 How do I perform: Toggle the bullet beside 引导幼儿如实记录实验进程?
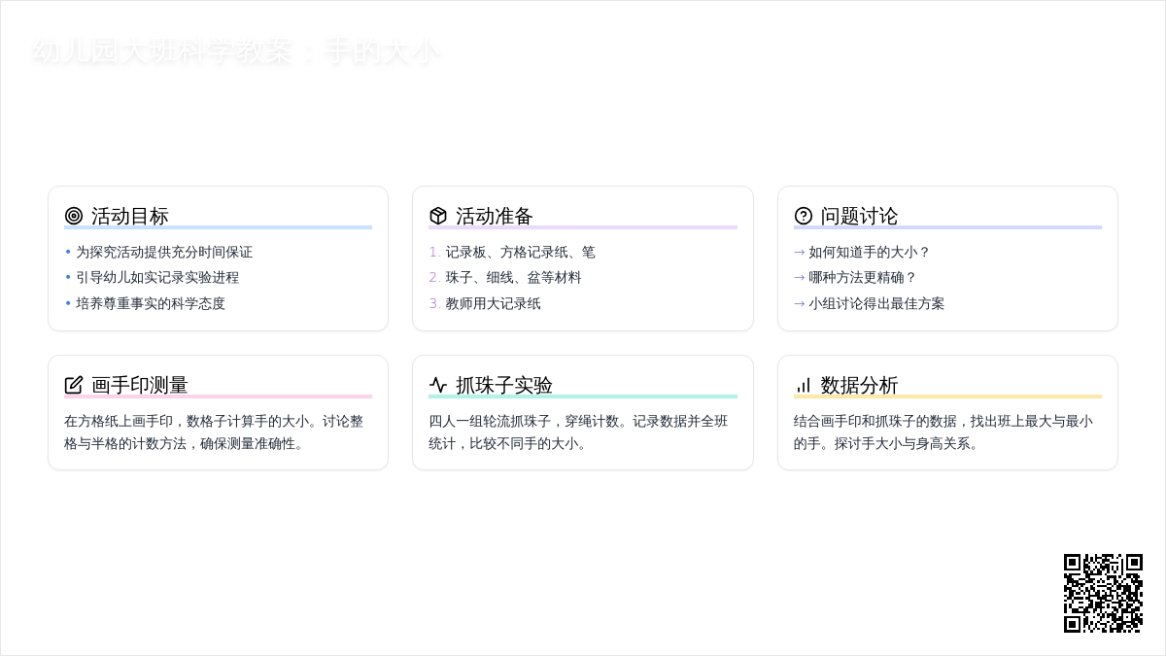tap(68, 277)
